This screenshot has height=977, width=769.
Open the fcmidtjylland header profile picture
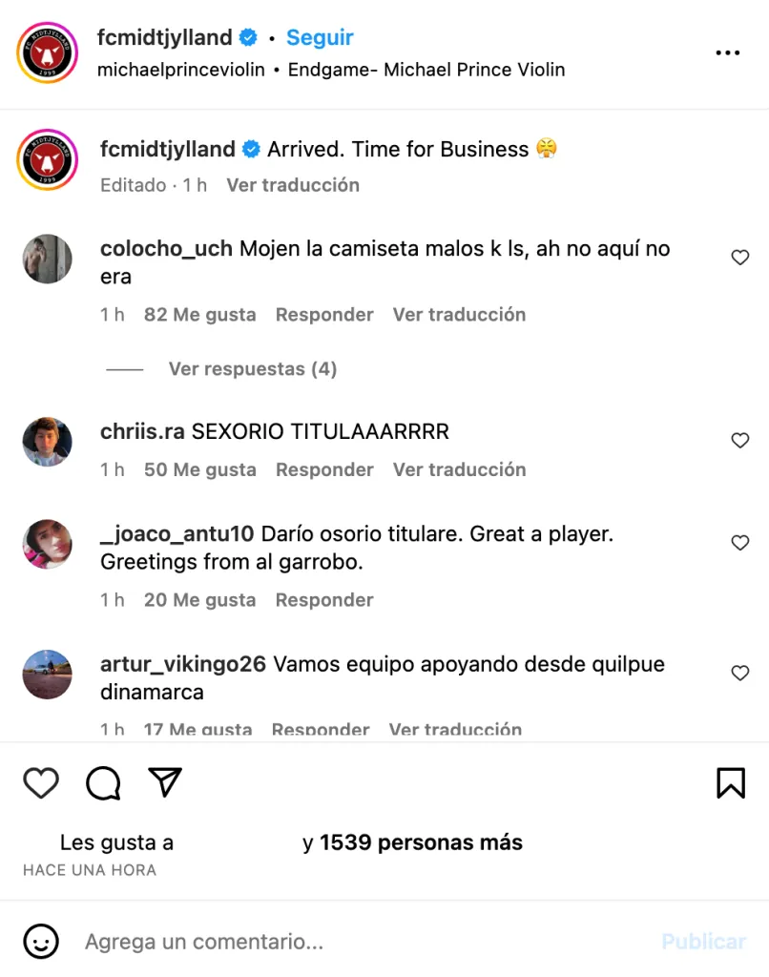click(x=47, y=53)
